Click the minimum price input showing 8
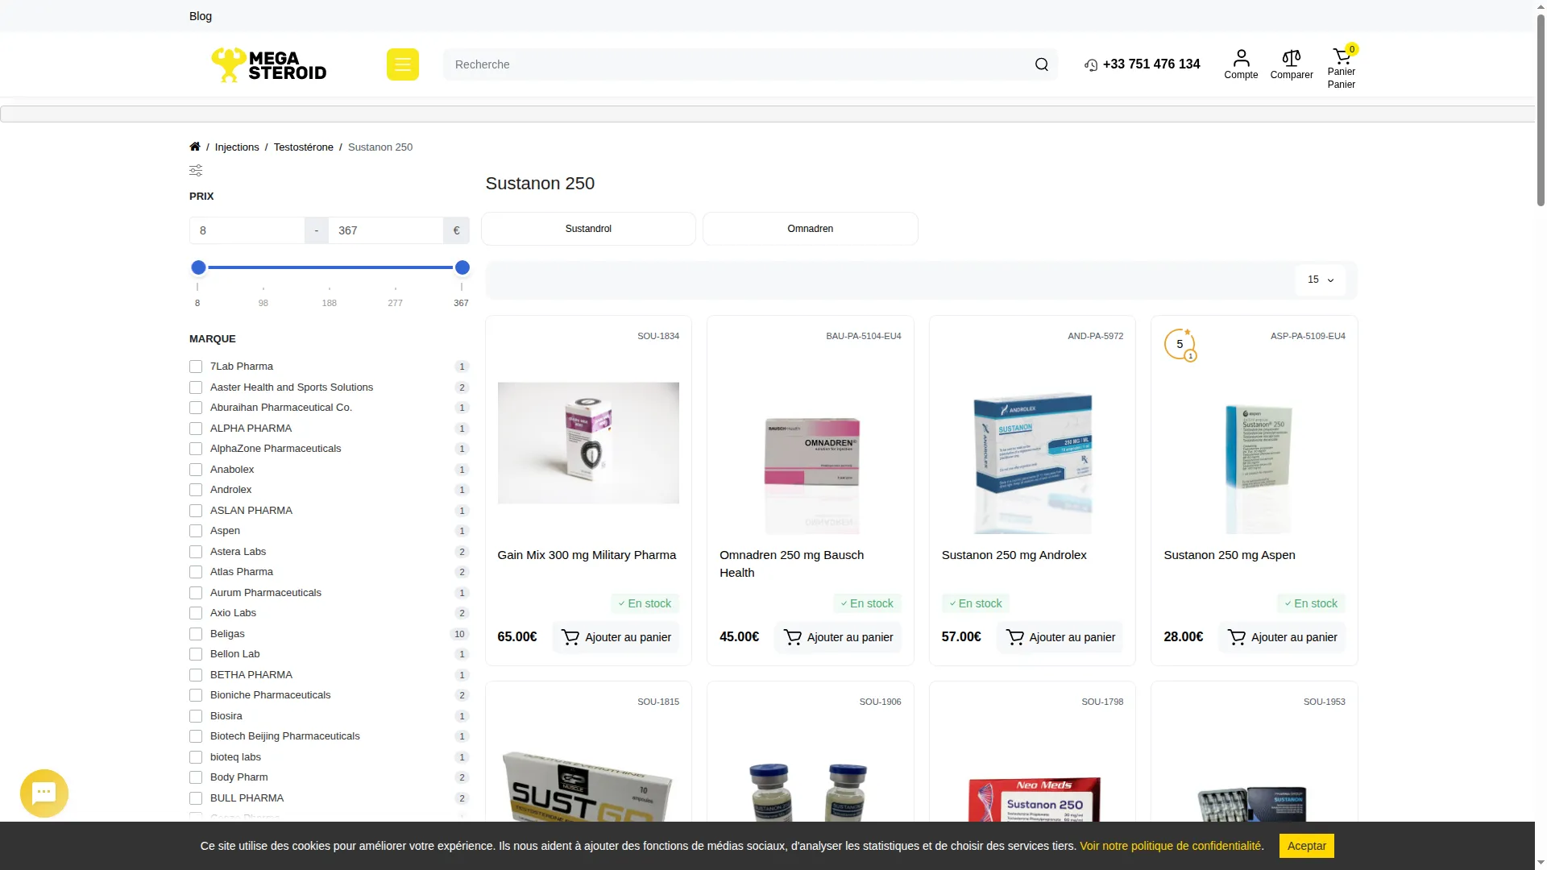Screen dimensions: 1547x870 click(247, 230)
